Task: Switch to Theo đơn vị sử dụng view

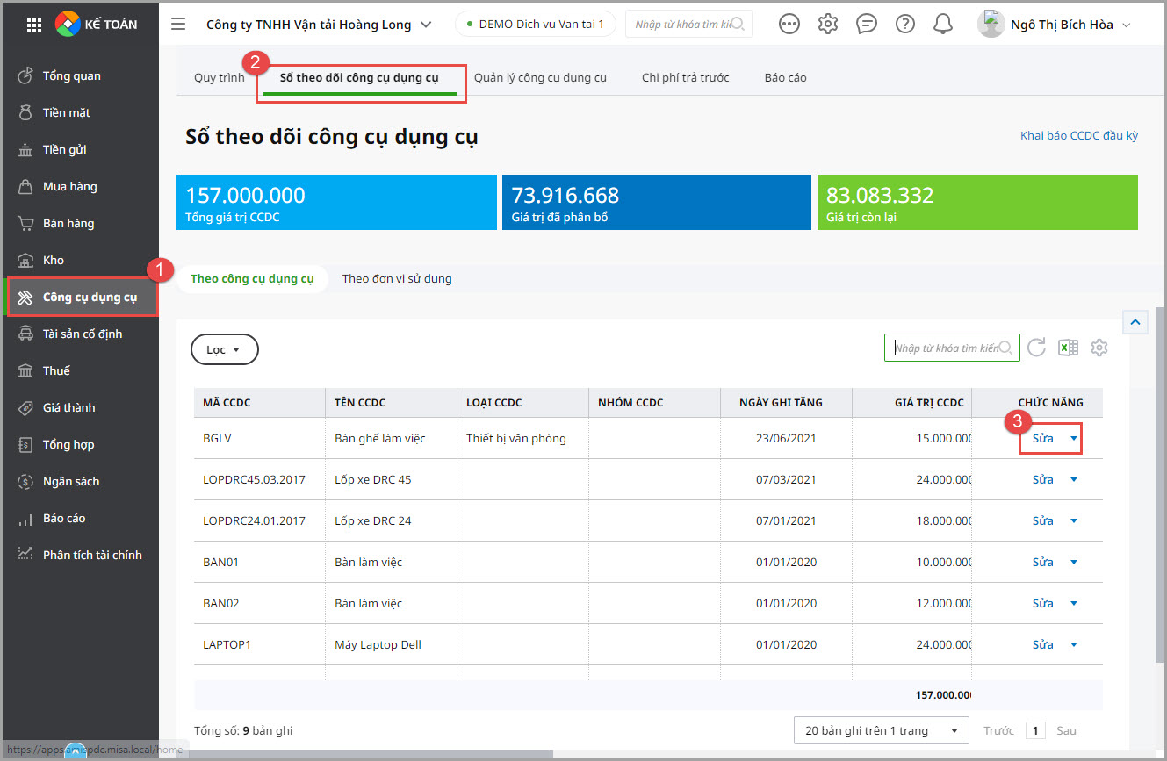Action: [x=397, y=279]
